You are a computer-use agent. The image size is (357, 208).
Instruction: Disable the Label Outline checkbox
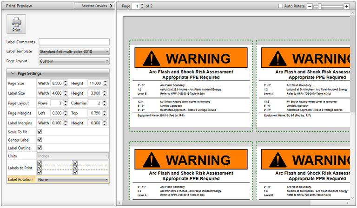40,148
